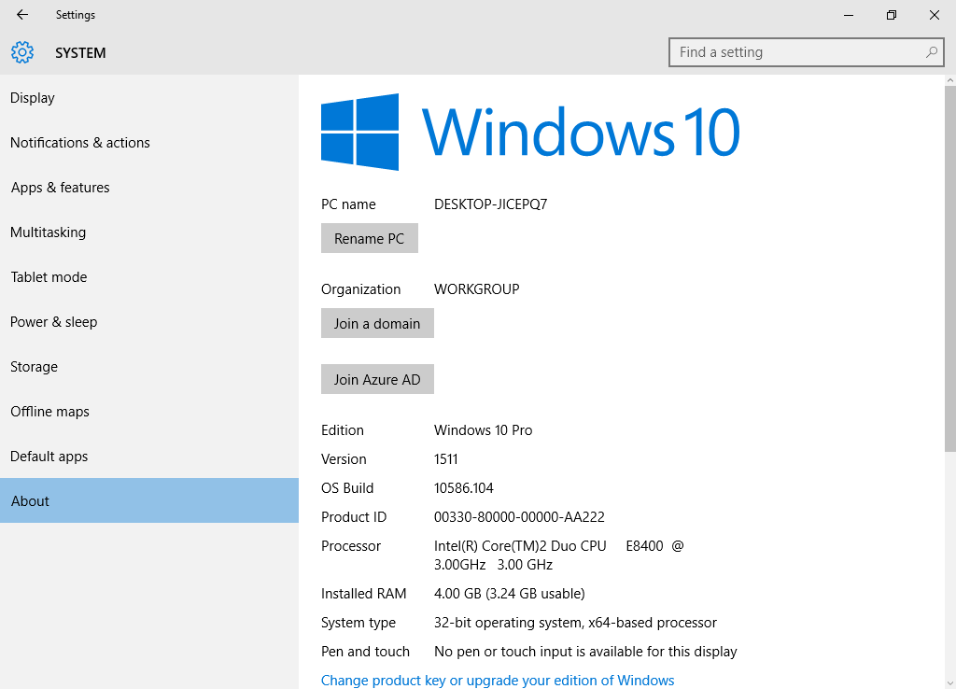The width and height of the screenshot is (956, 689).
Task: Click the No pen or touch input text
Action: 585,652
